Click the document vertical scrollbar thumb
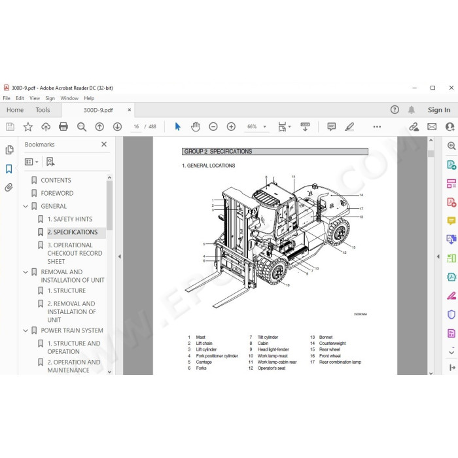Image resolution: width=458 pixels, height=458 pixels. 431,154
